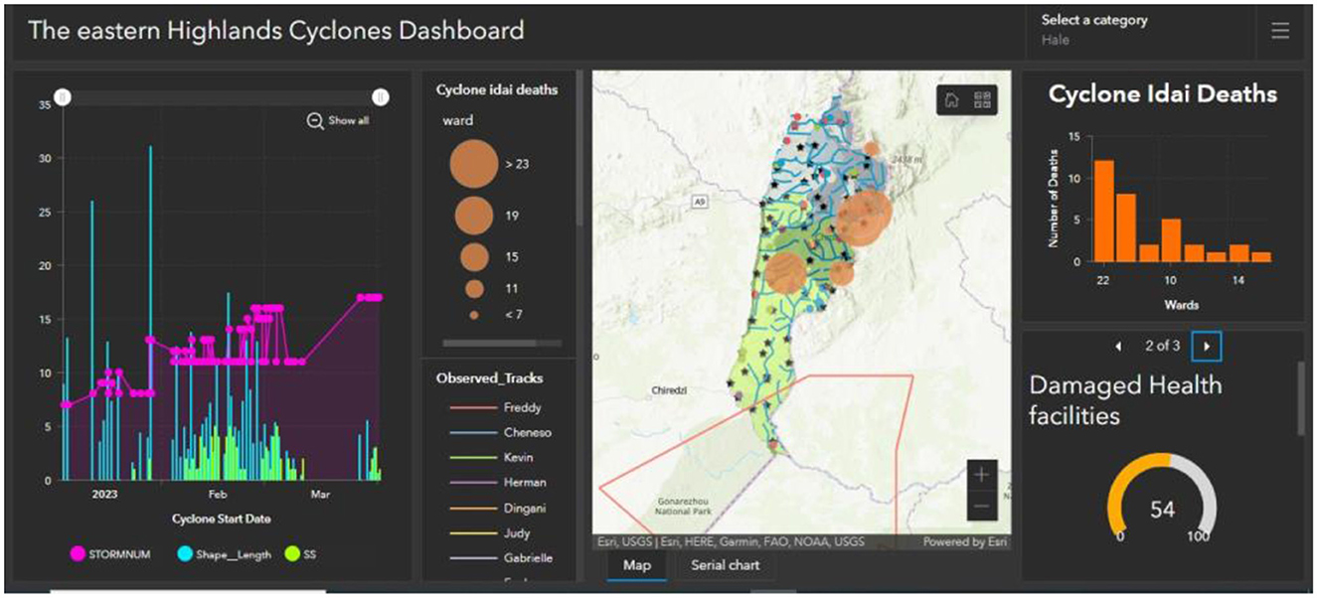The width and height of the screenshot is (1317, 598).
Task: Zoom out on the map with minus button
Action: coord(981,506)
